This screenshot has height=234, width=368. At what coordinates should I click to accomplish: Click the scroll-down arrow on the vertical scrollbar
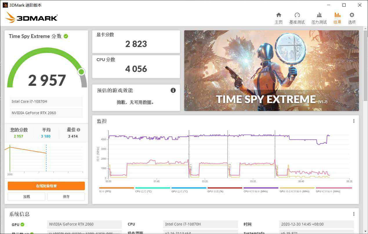(365, 231)
